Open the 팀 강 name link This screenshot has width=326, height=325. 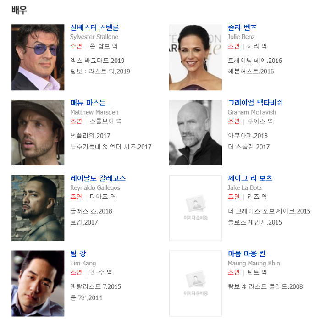tap(78, 253)
